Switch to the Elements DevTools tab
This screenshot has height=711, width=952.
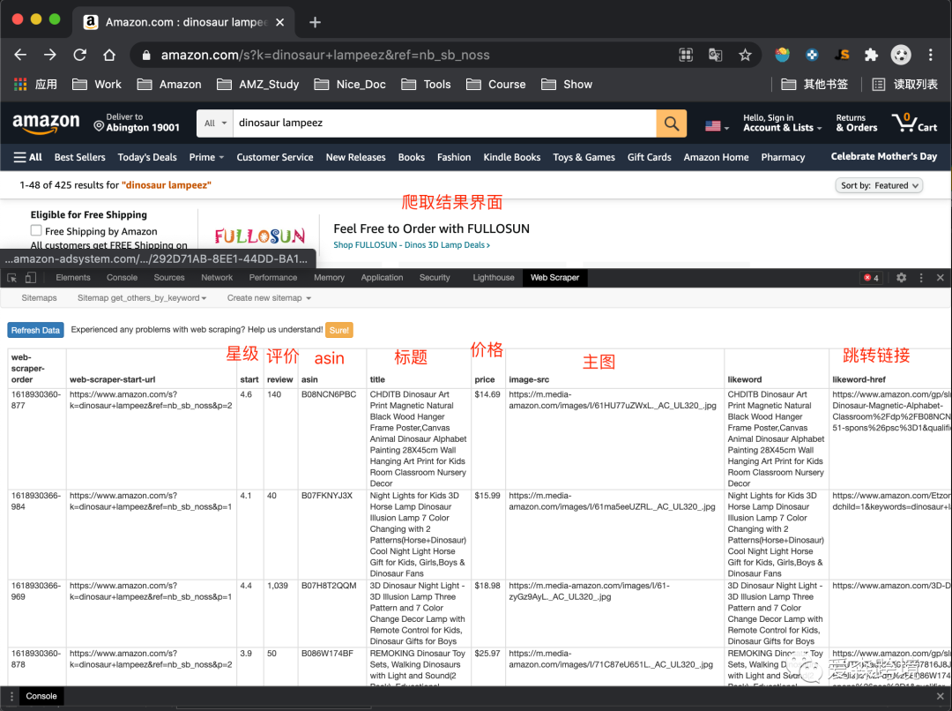[73, 278]
